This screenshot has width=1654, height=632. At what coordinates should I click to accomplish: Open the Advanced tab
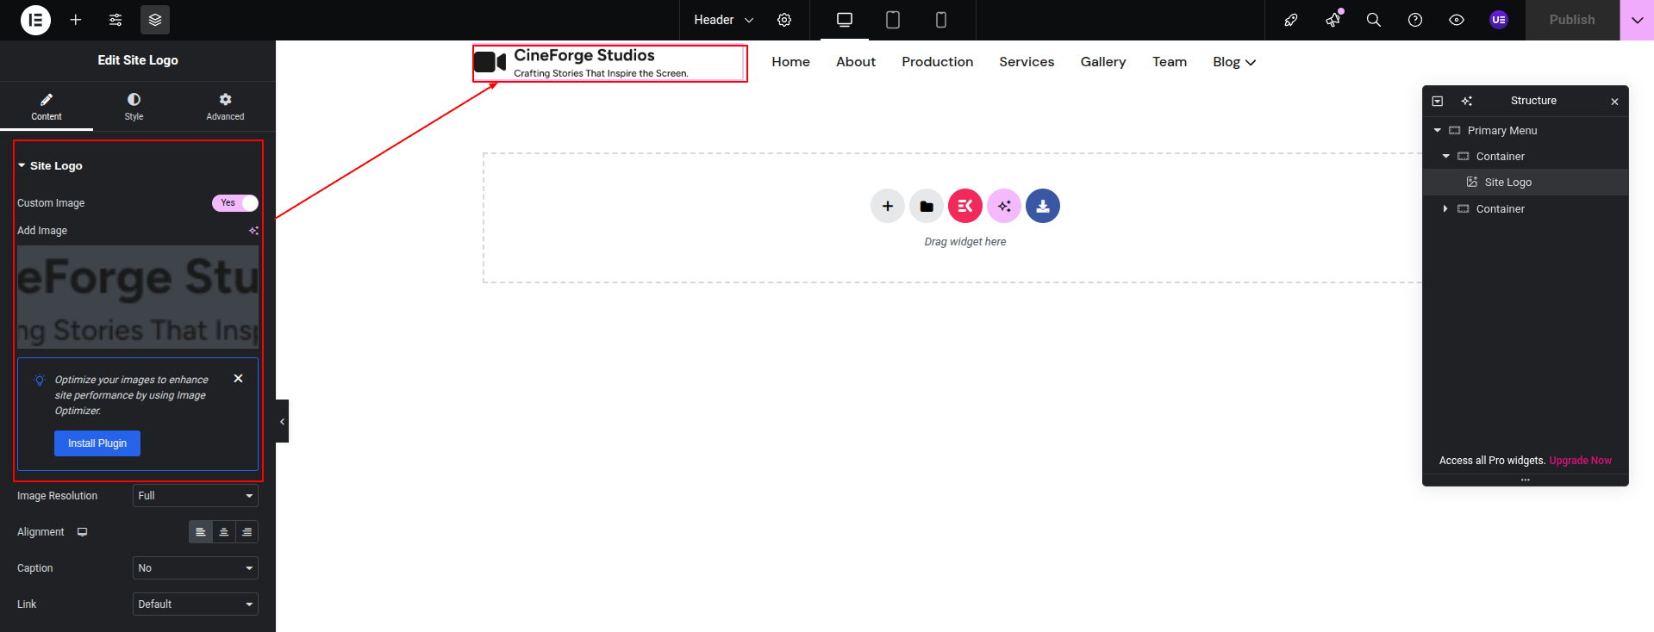225,106
